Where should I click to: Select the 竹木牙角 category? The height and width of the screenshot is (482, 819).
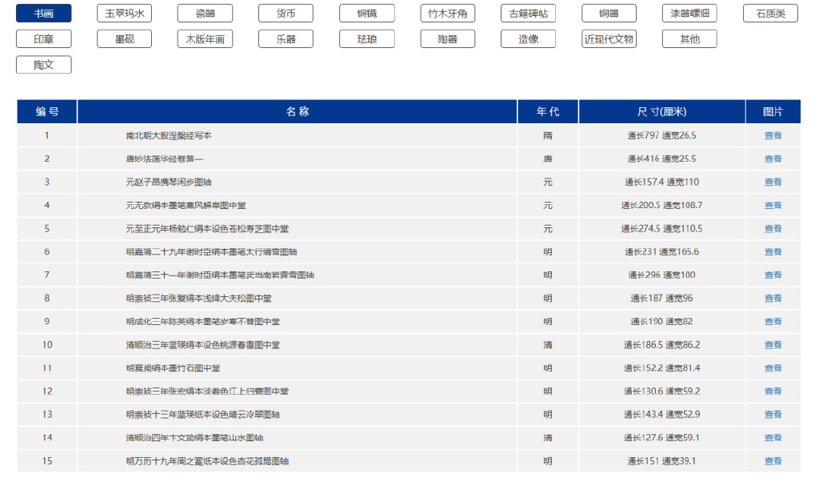(x=447, y=13)
